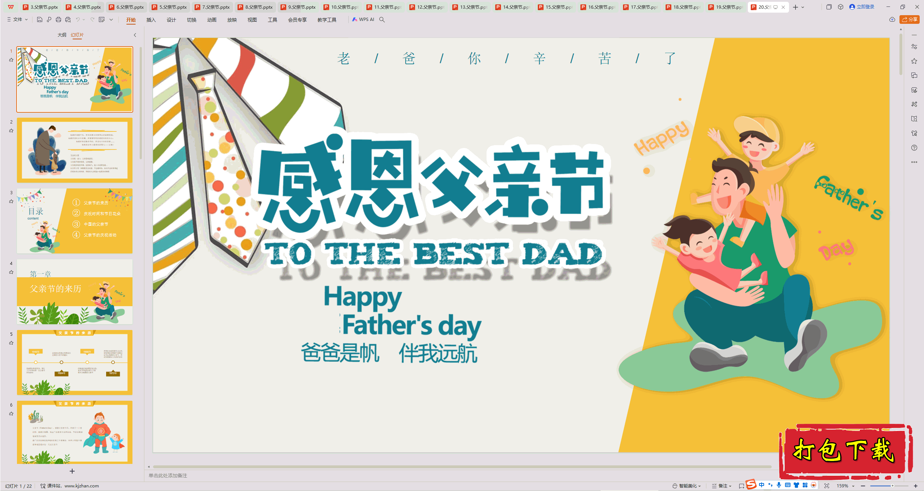Open a new document tab with plus
The image size is (924, 491).
click(x=796, y=7)
